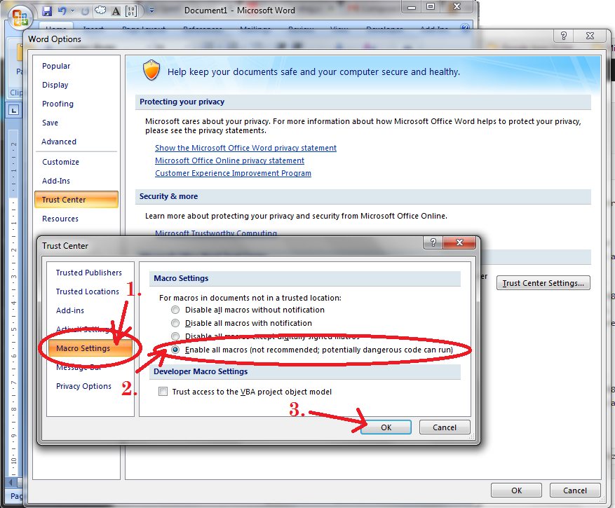The image size is (615, 508).
Task: Click 'For macros in documents not in a trusted location' text
Action: point(250,298)
